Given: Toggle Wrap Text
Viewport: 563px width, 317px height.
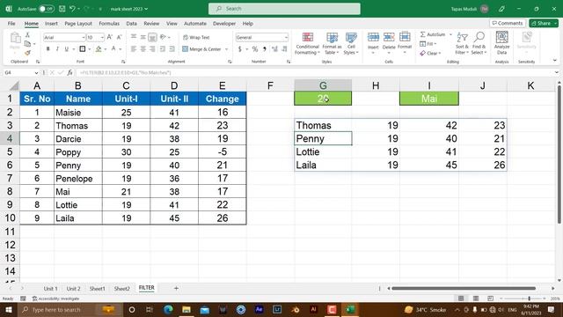Looking at the screenshot, I should (196, 37).
